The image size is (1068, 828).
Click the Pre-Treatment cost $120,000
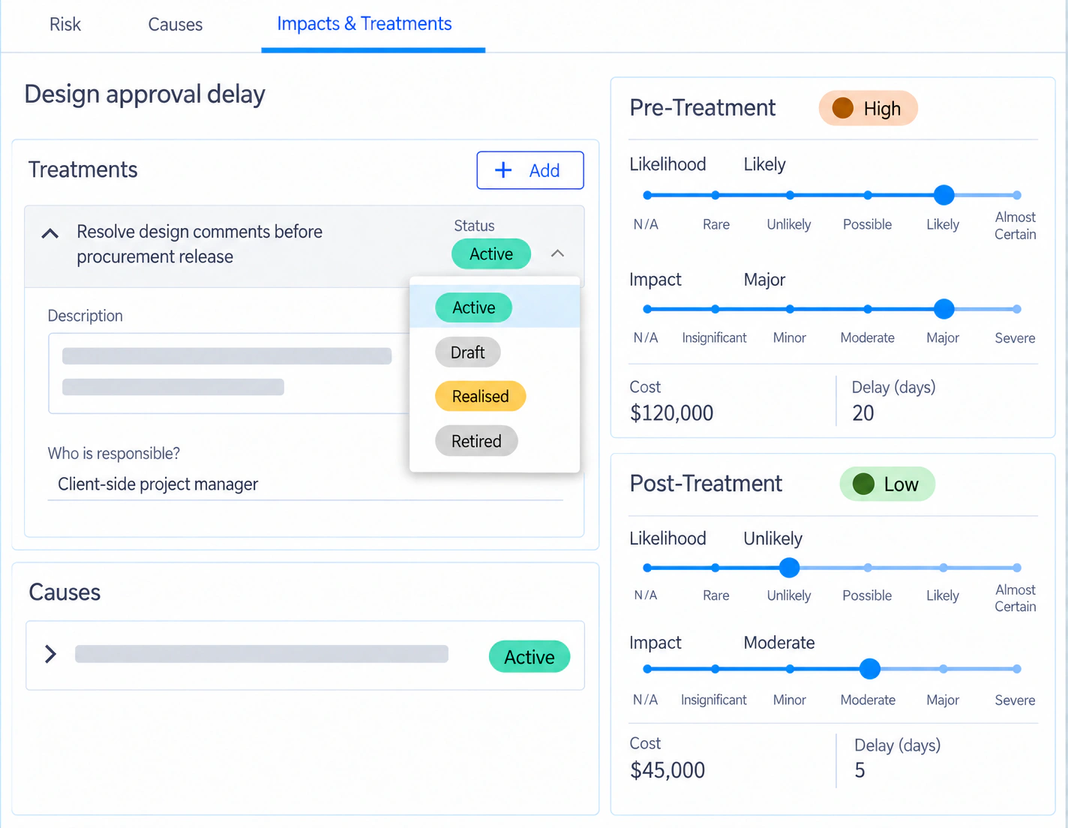pos(672,413)
